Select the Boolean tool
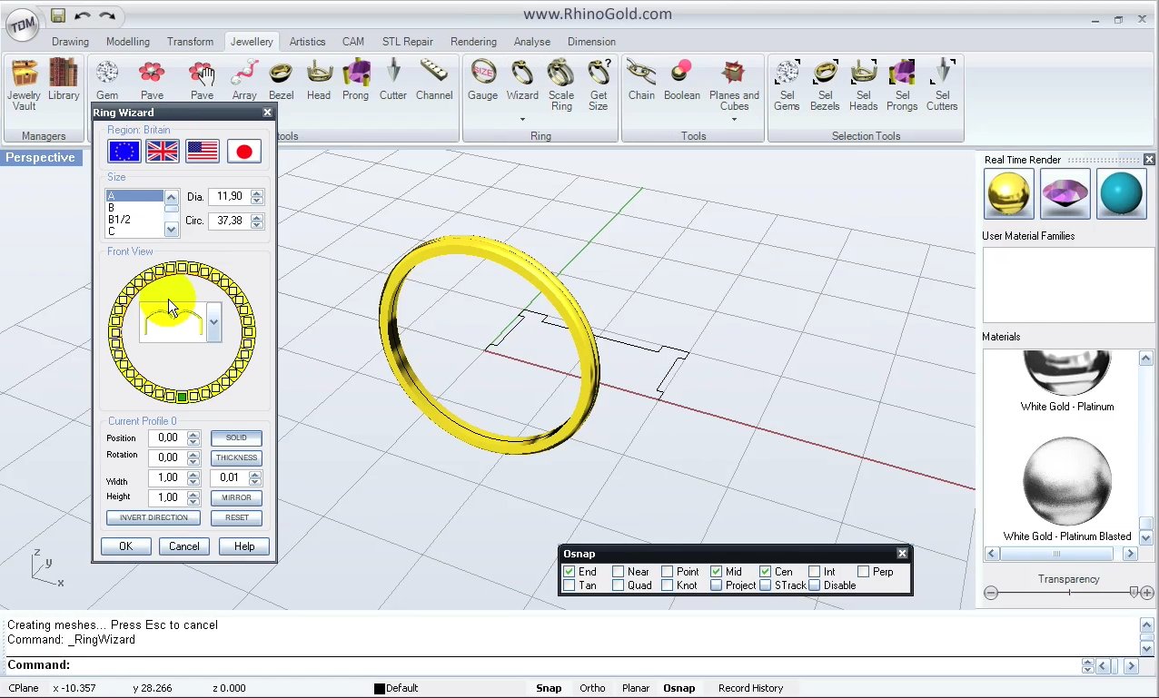1159x698 pixels. (682, 80)
